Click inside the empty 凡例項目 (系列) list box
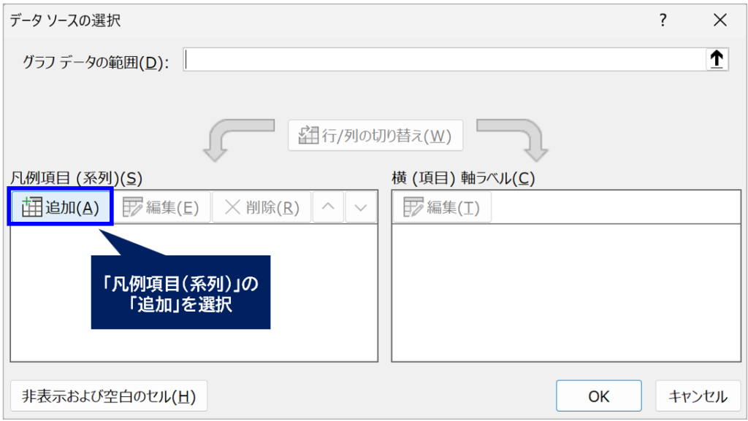Image resolution: width=748 pixels, height=421 pixels. point(194,293)
